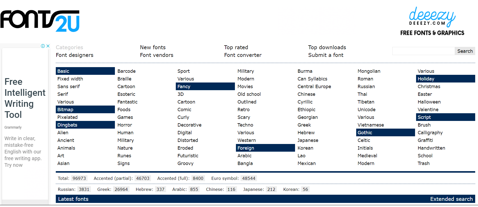478x207 pixels.
Task: Select the Bitmap category header
Action: (x=85, y=109)
